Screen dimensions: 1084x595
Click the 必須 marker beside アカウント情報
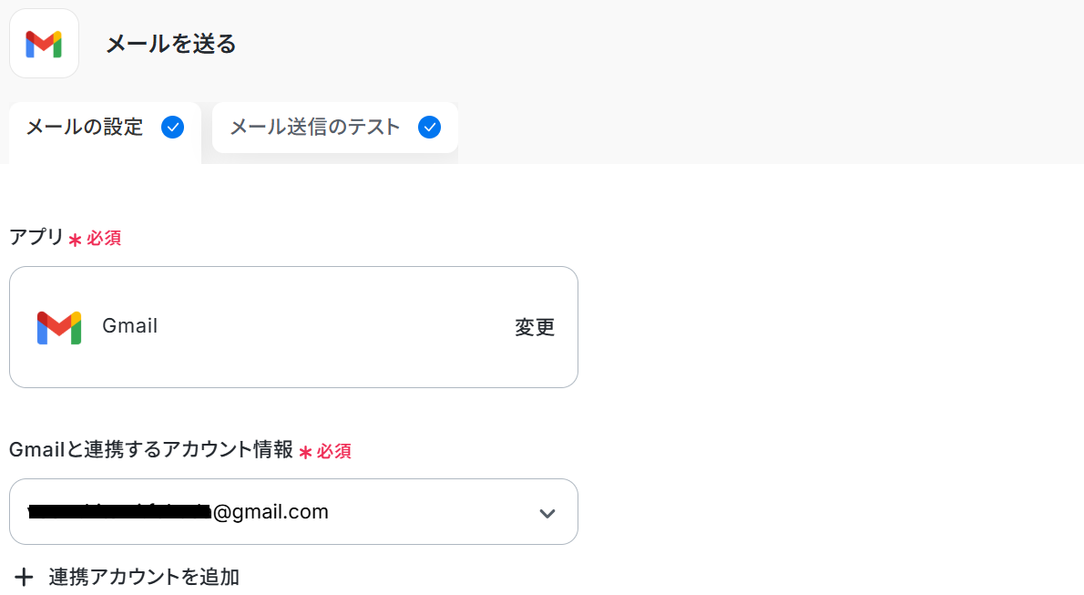334,451
